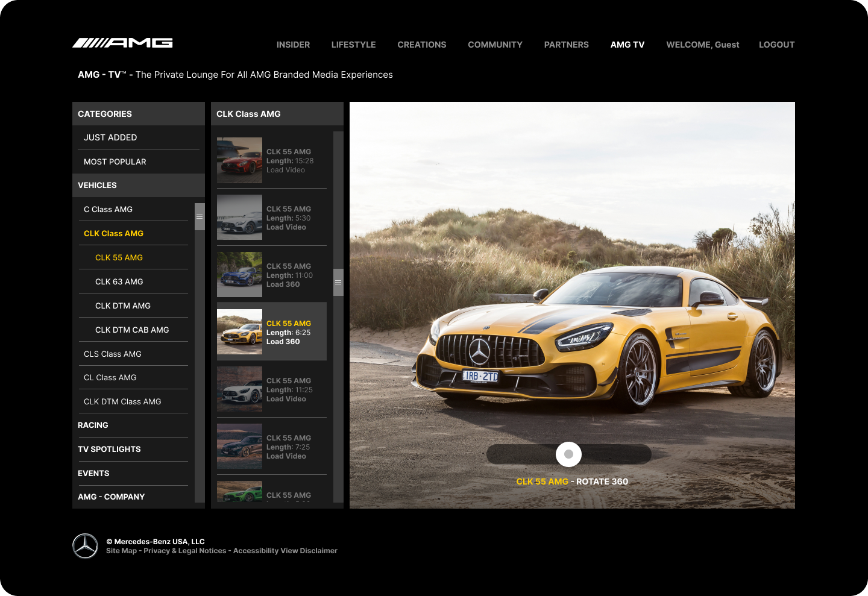Open the Site Map link
868x596 pixels.
tap(121, 551)
